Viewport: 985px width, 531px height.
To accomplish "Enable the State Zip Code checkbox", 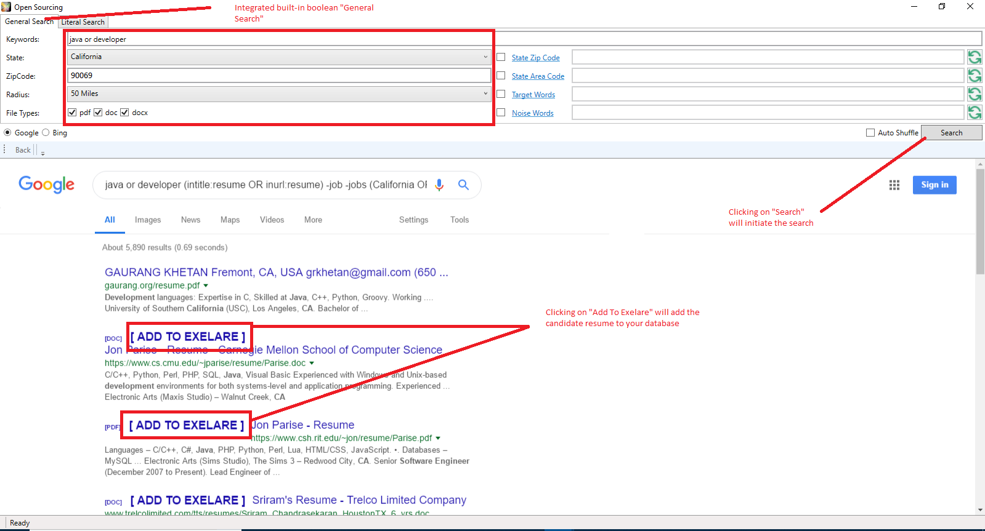I will coord(501,57).
